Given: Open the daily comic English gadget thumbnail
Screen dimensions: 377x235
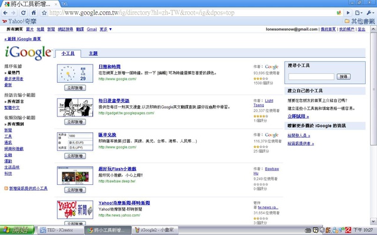Looking at the screenshot, I should click(75, 107).
